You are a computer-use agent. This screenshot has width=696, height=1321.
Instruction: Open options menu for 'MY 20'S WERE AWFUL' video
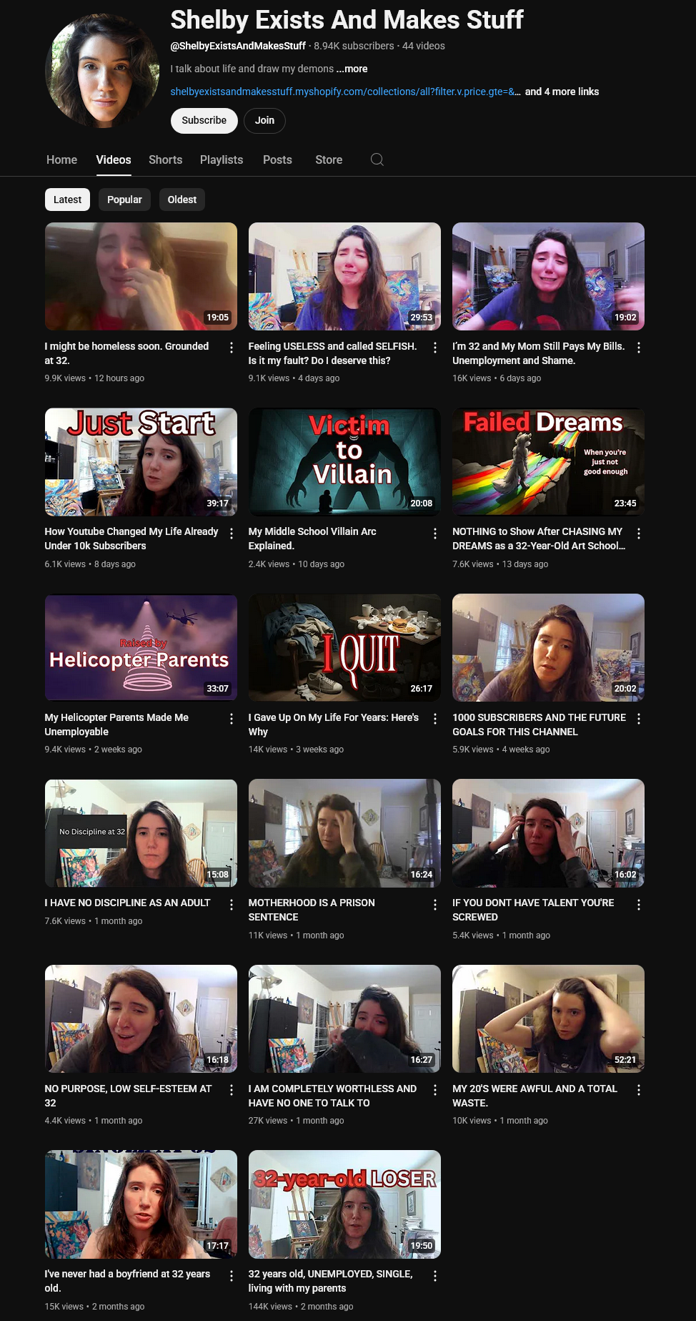click(639, 1089)
